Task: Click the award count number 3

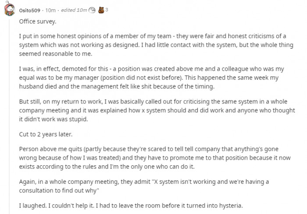Action: coord(107,10)
